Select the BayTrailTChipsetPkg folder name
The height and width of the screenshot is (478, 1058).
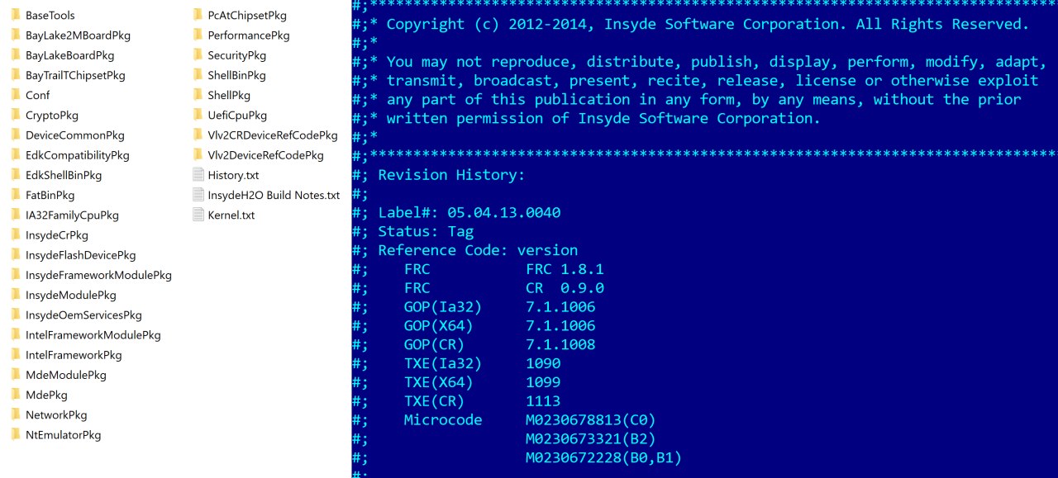pyautogui.click(x=75, y=75)
